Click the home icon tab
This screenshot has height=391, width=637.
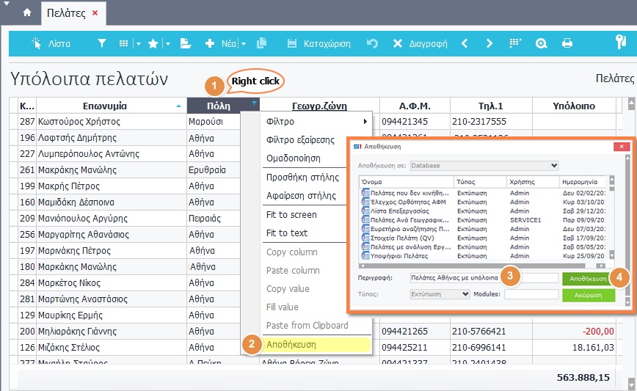[x=27, y=13]
